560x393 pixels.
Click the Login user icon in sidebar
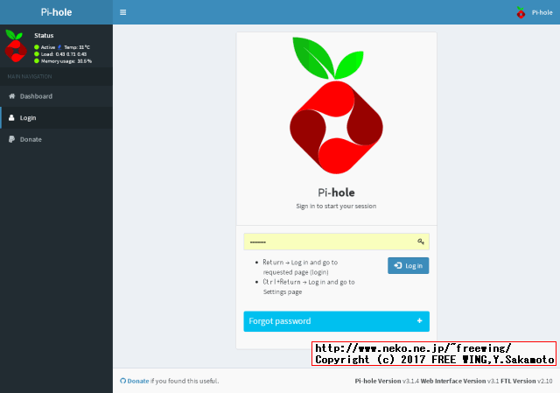coord(11,117)
